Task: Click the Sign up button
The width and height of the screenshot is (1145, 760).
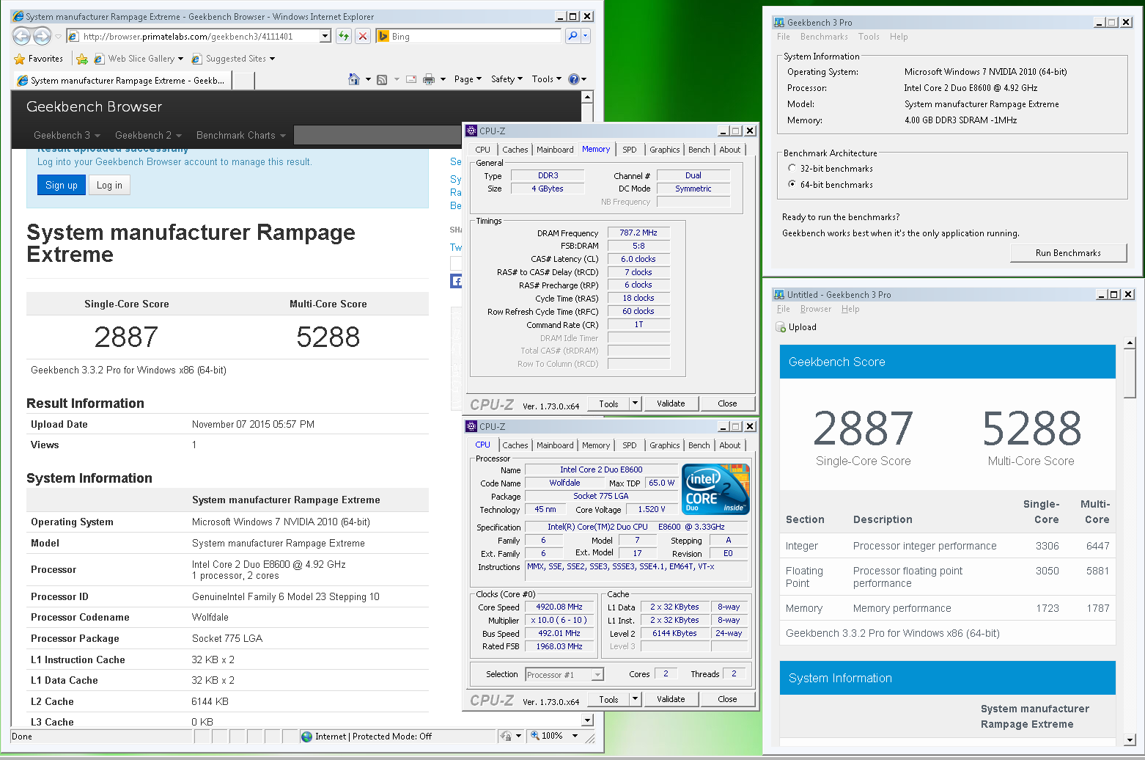Action: pyautogui.click(x=62, y=185)
